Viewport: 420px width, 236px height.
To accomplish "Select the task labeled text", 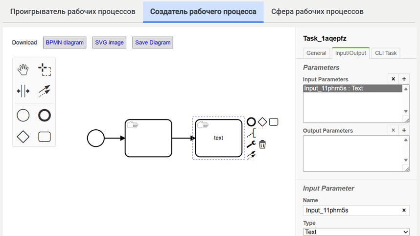I will (x=219, y=138).
